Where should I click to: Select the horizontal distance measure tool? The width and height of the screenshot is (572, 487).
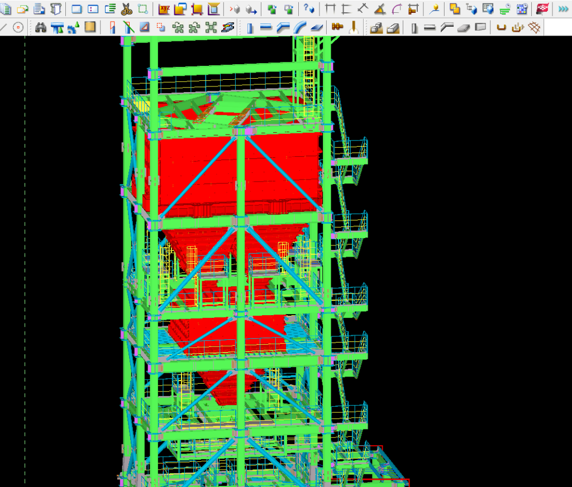[x=330, y=9]
